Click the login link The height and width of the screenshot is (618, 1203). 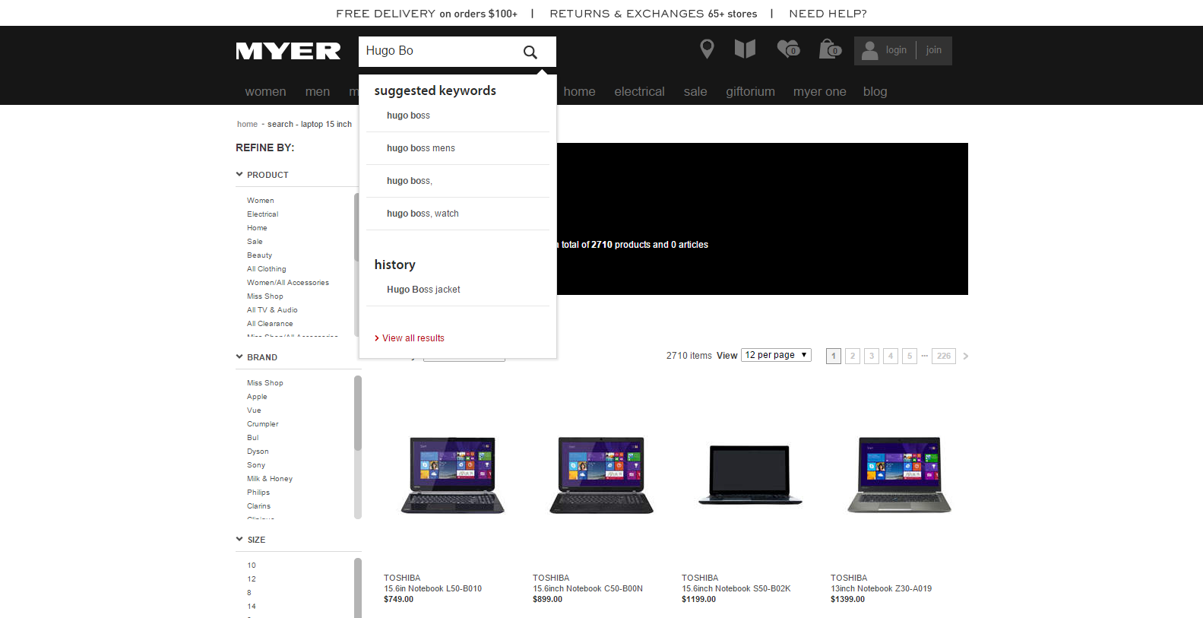pos(896,50)
